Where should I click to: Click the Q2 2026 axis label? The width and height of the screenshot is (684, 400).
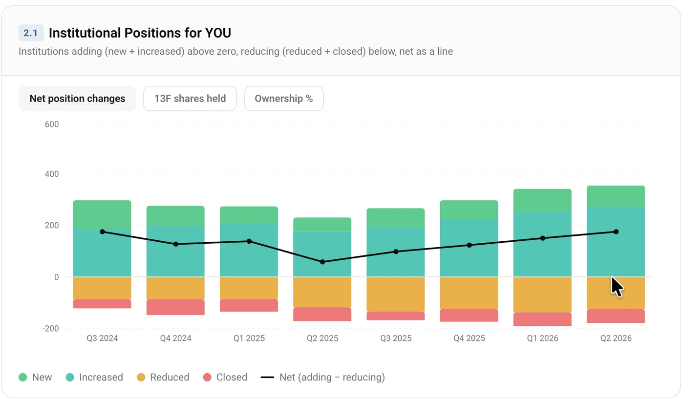(616, 338)
